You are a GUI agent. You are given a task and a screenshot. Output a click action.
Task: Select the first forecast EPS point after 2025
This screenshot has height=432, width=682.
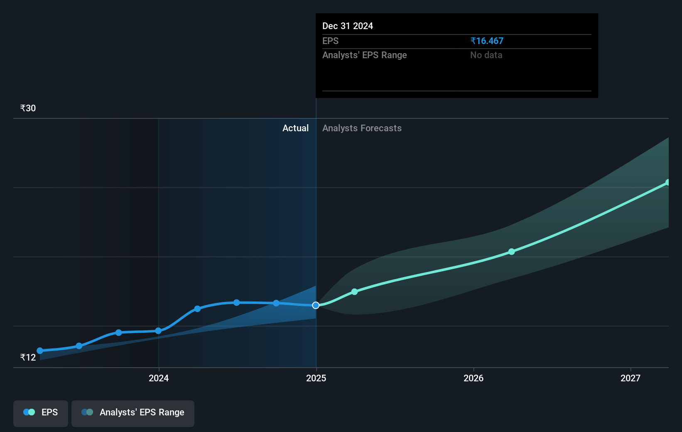(354, 292)
